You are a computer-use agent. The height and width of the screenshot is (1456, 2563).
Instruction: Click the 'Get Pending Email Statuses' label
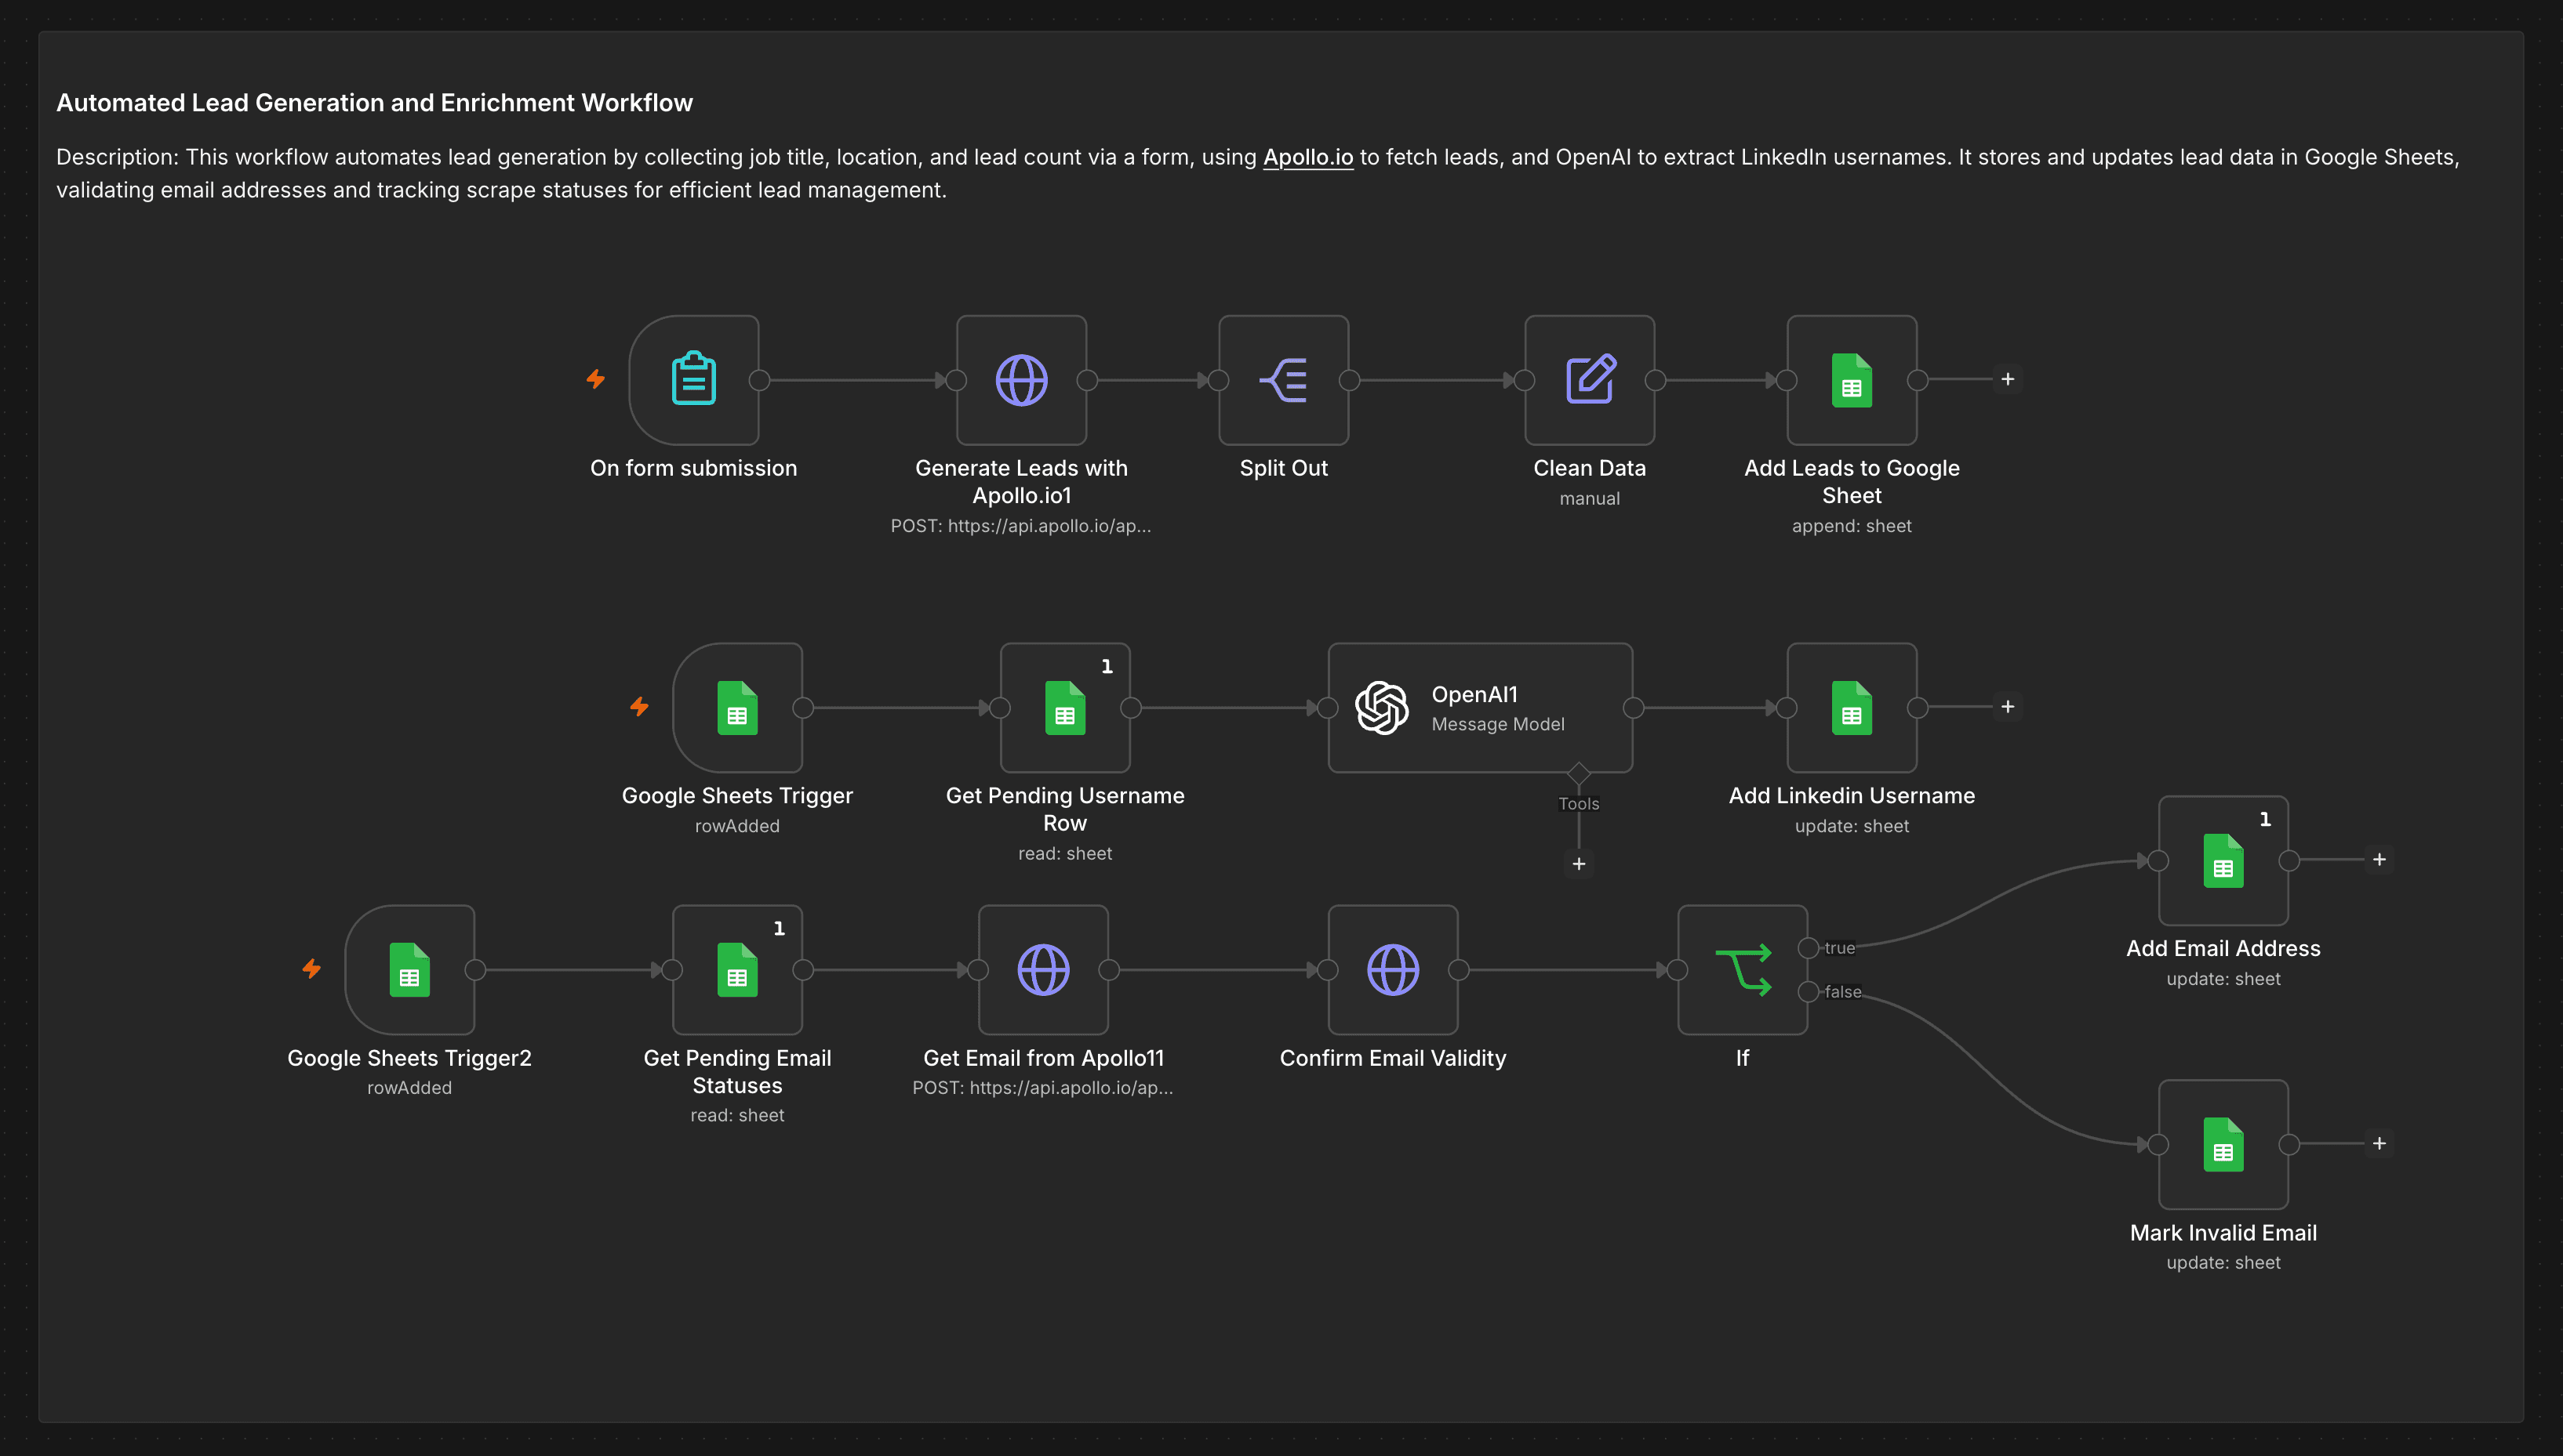pos(737,1071)
